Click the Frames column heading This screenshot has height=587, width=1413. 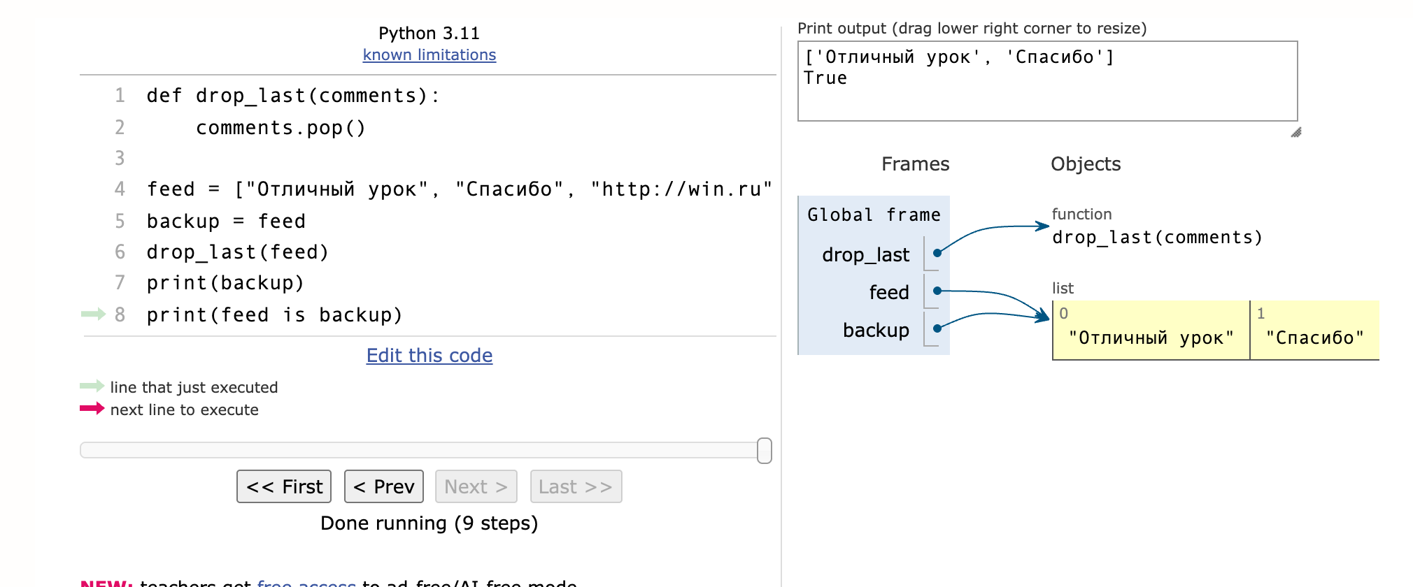click(x=915, y=164)
